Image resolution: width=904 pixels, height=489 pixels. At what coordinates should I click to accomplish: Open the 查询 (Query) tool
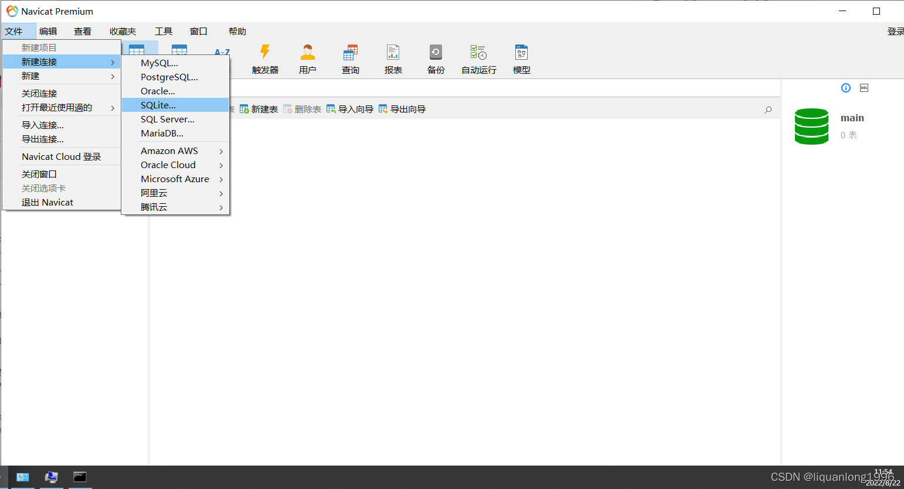(x=350, y=59)
